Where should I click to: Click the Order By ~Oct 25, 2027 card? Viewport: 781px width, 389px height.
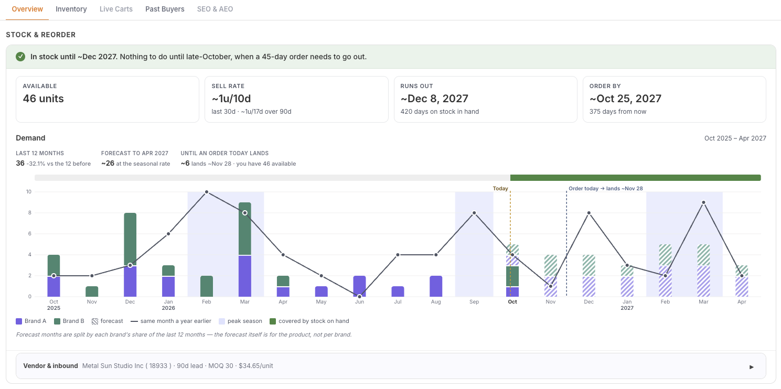pyautogui.click(x=675, y=100)
